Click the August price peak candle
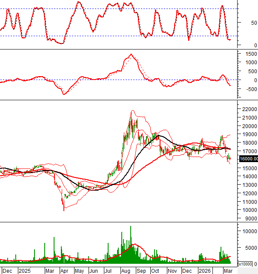 [132, 113]
